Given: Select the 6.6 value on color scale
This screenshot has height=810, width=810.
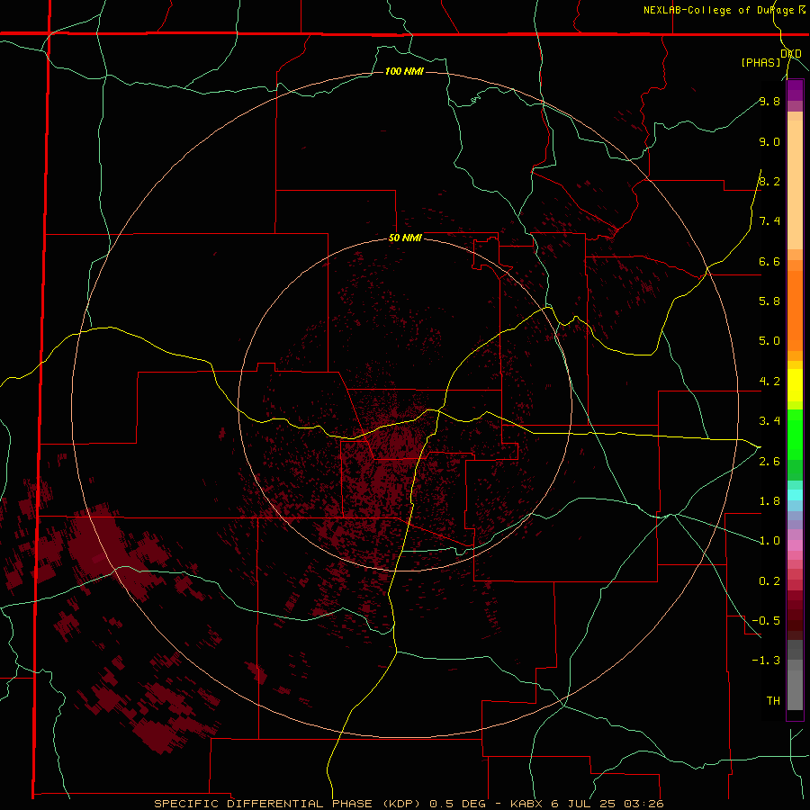Looking at the screenshot, I should (x=769, y=261).
